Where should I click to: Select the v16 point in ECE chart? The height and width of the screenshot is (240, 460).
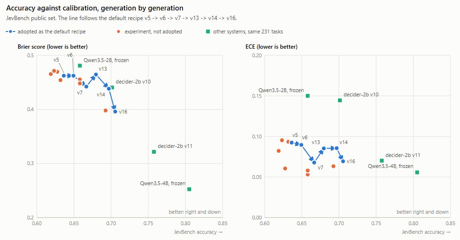tap(343, 161)
